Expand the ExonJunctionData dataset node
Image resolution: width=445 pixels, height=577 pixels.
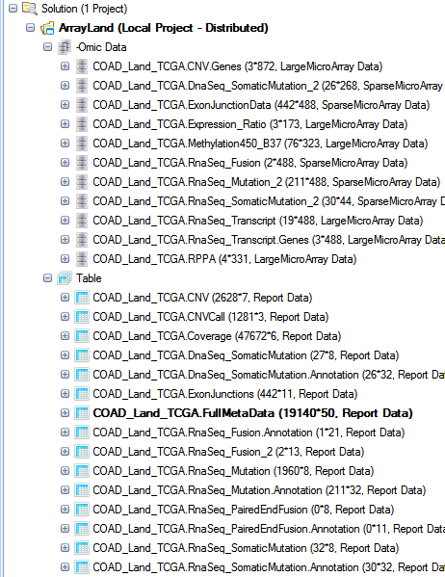(65, 104)
